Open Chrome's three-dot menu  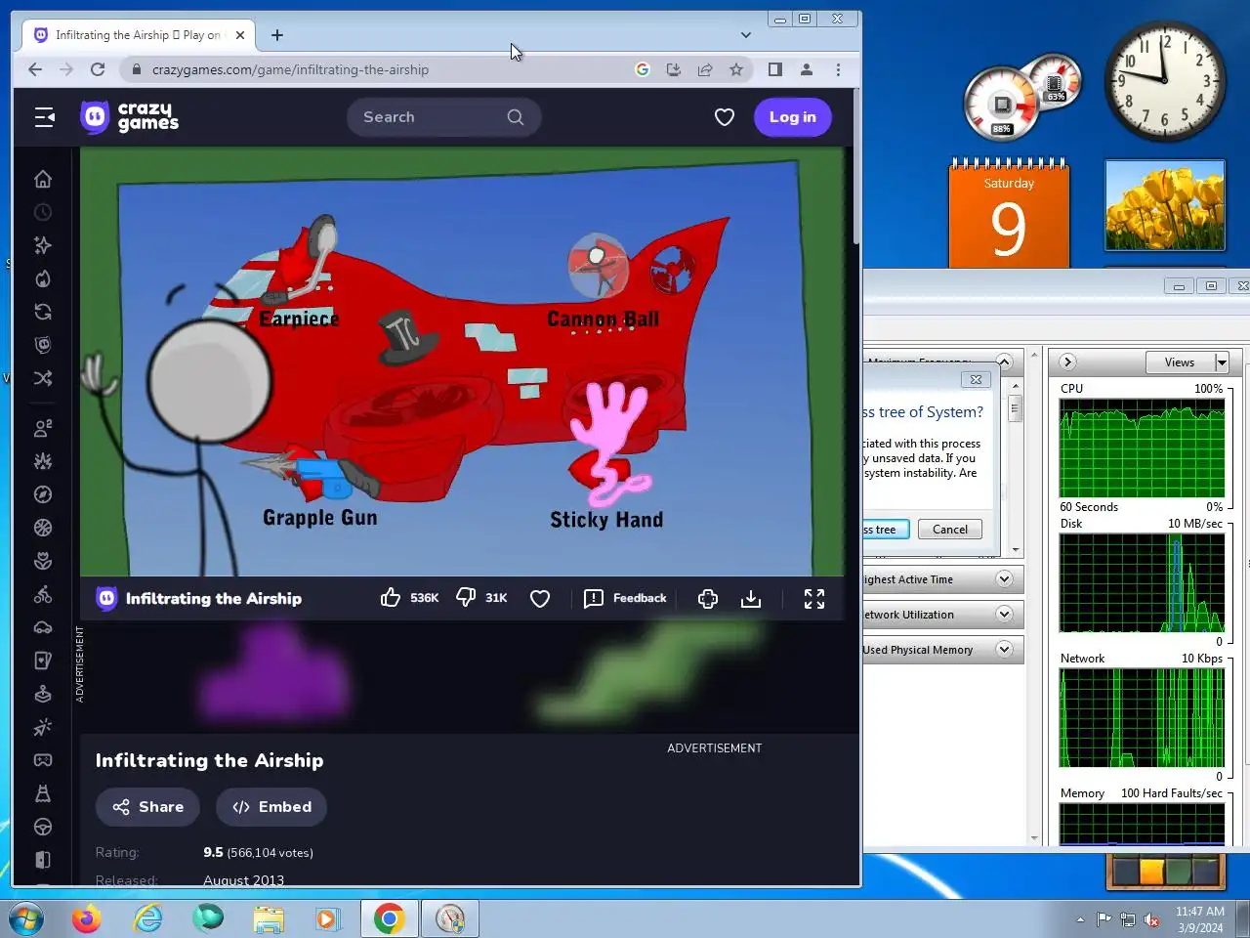[838, 69]
